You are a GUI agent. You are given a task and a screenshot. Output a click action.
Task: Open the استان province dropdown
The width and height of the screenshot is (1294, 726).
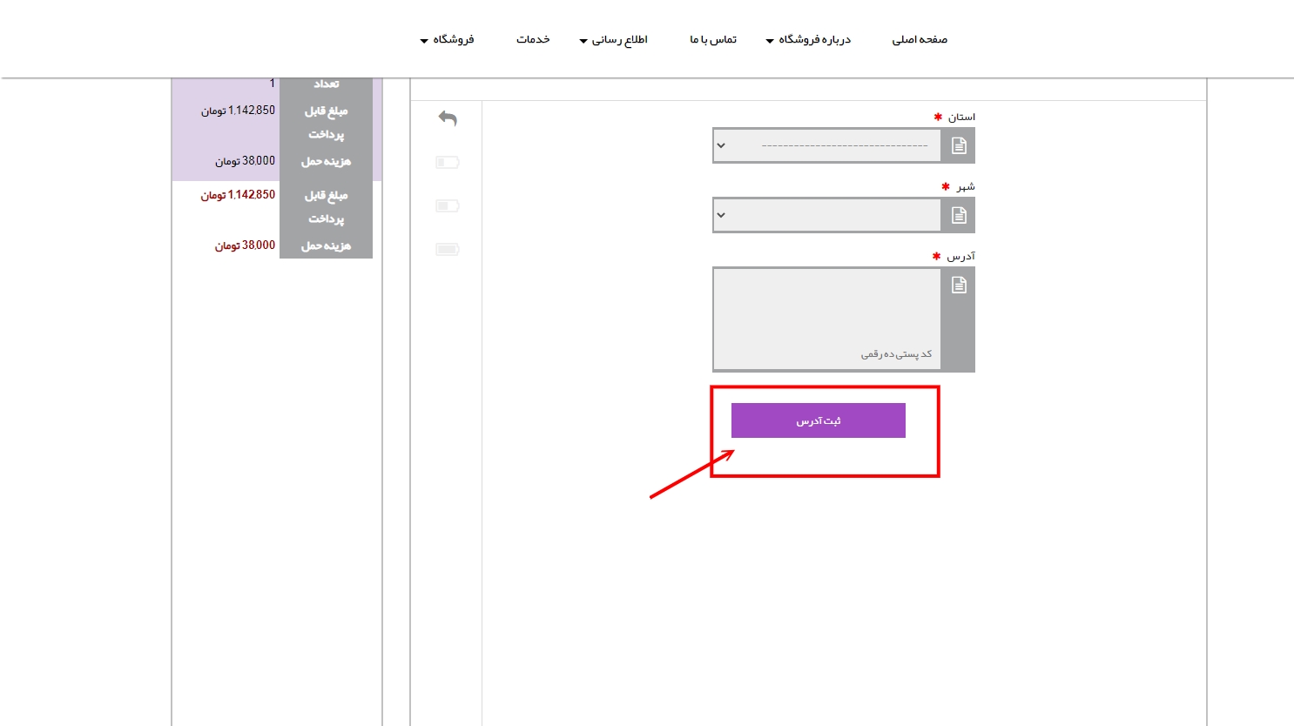[826, 146]
